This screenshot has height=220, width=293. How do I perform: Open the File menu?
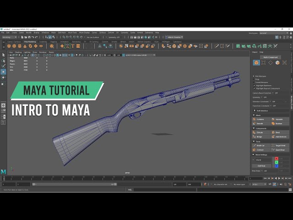3,33
